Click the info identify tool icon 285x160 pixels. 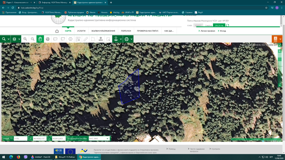point(71,39)
